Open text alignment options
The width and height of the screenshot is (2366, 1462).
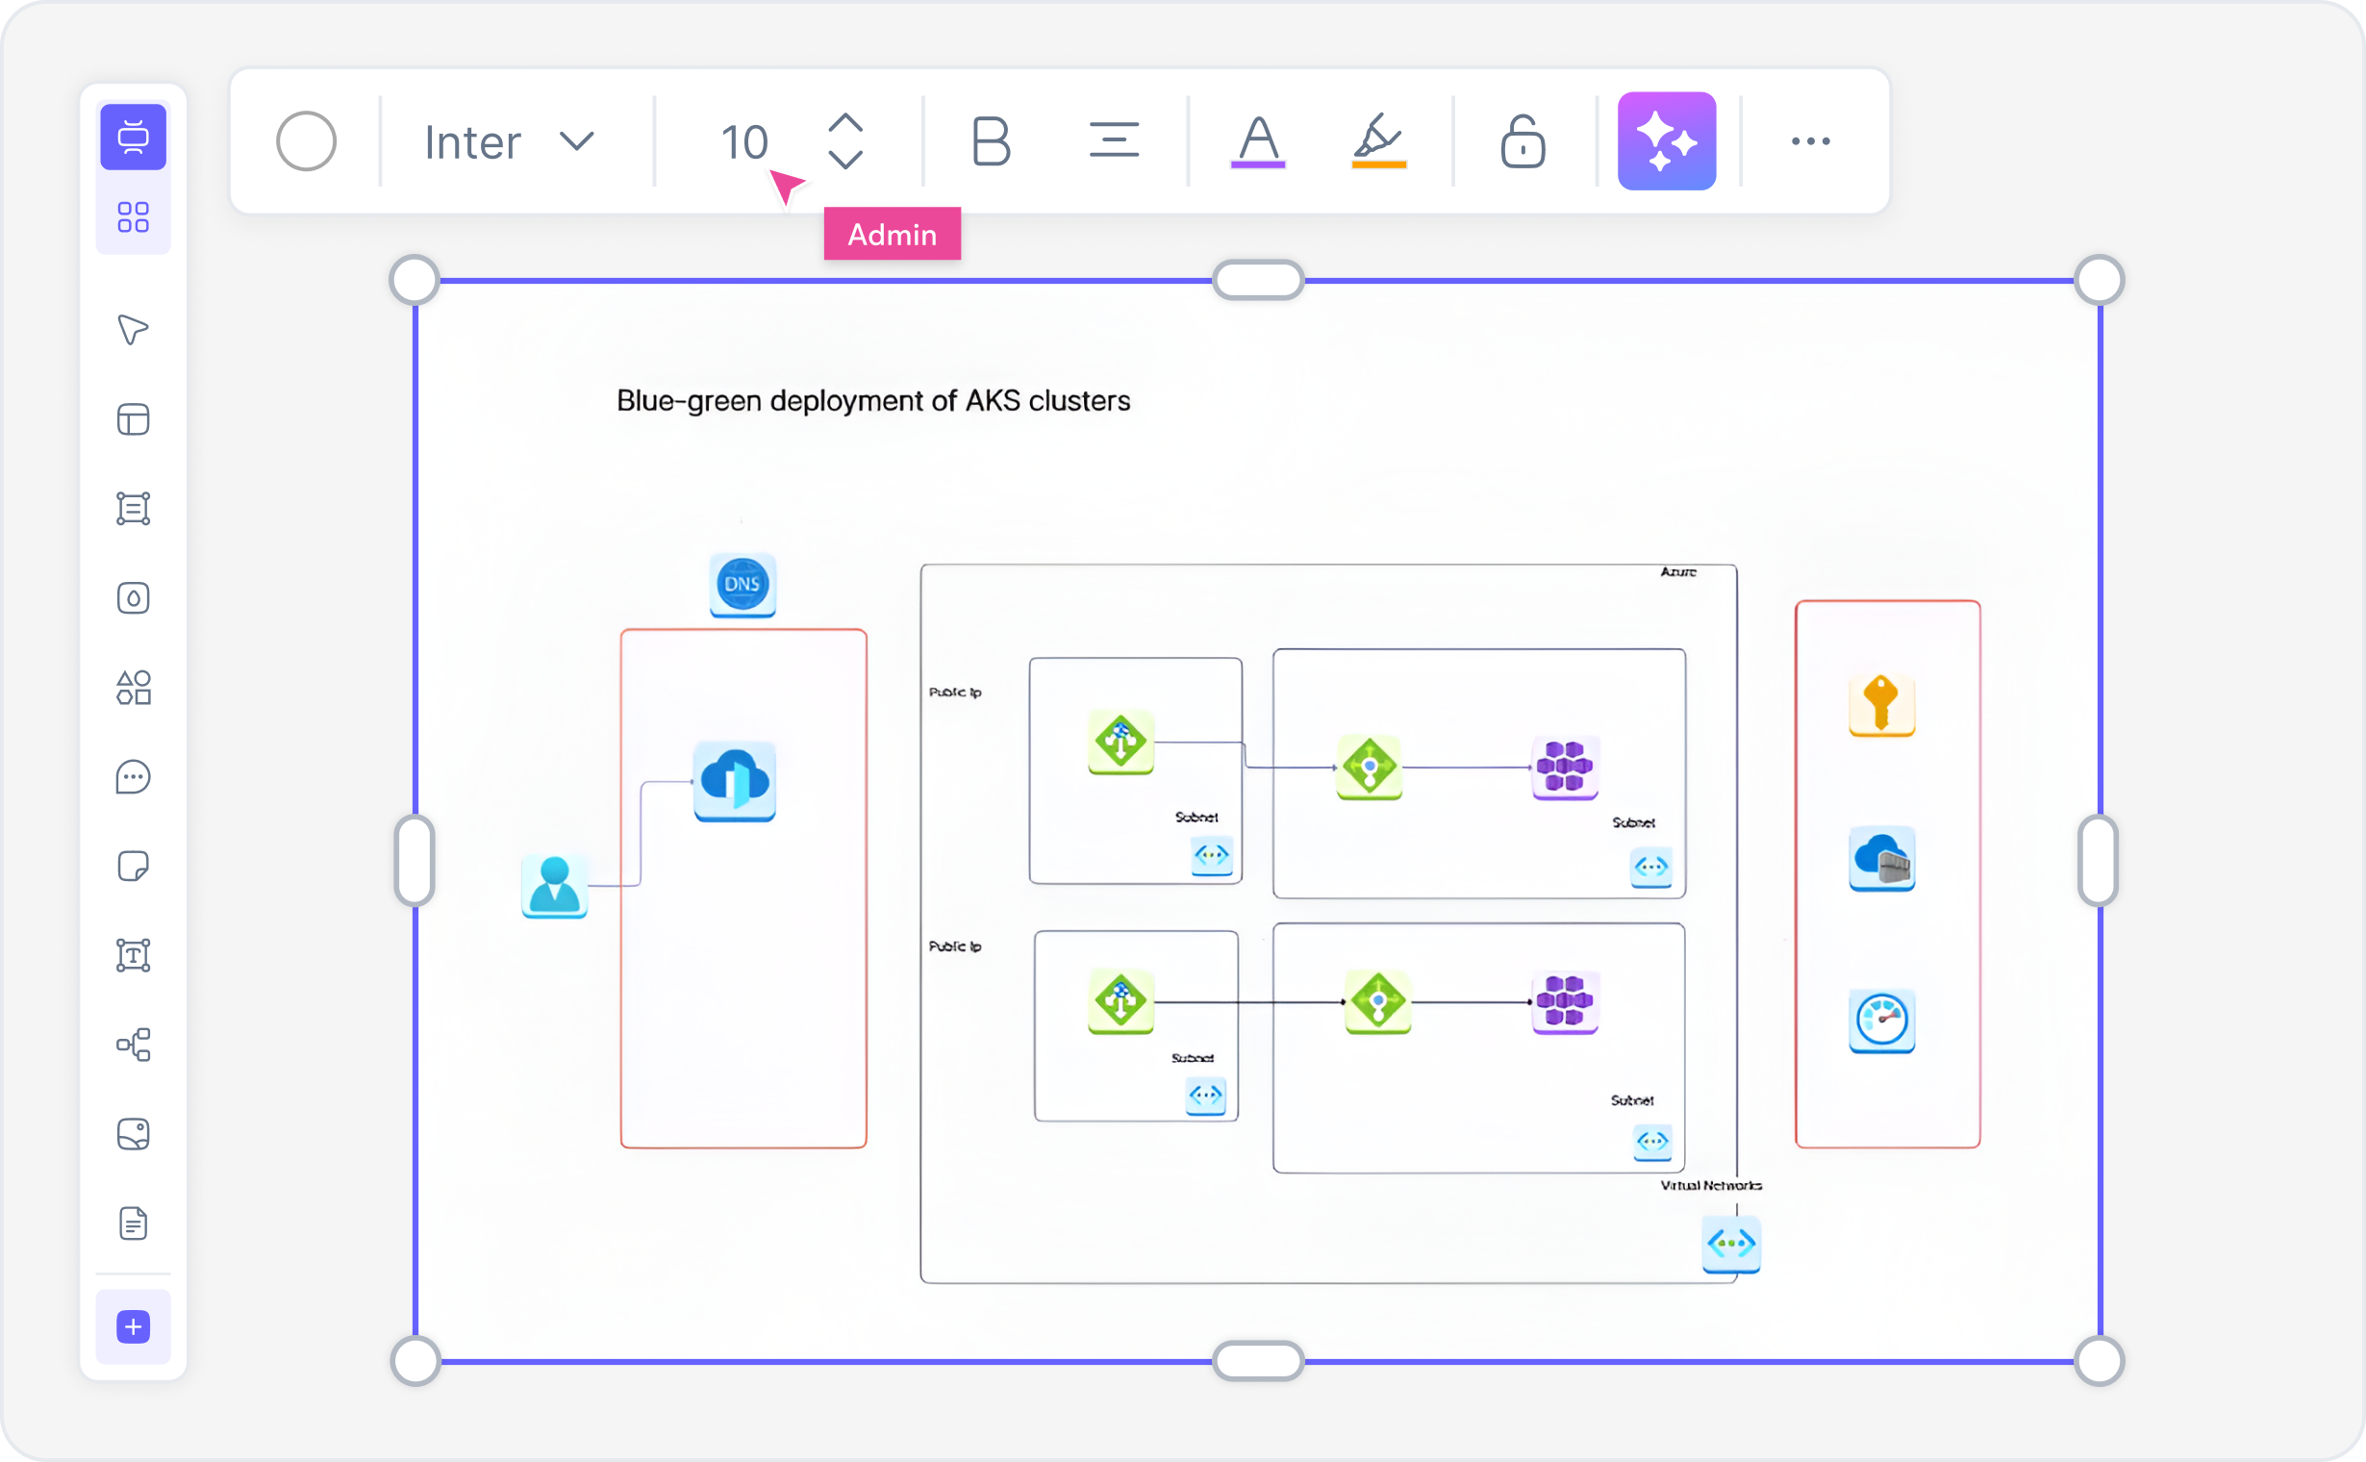tap(1114, 140)
